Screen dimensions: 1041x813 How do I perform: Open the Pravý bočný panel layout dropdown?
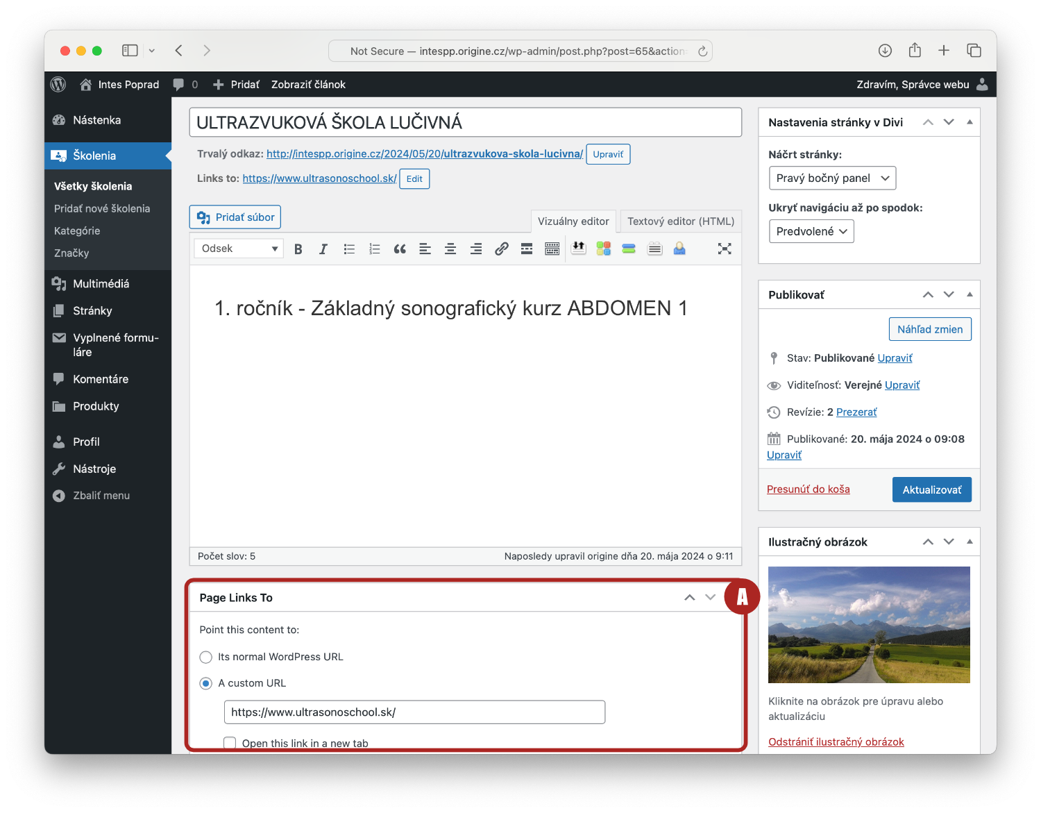tap(832, 178)
